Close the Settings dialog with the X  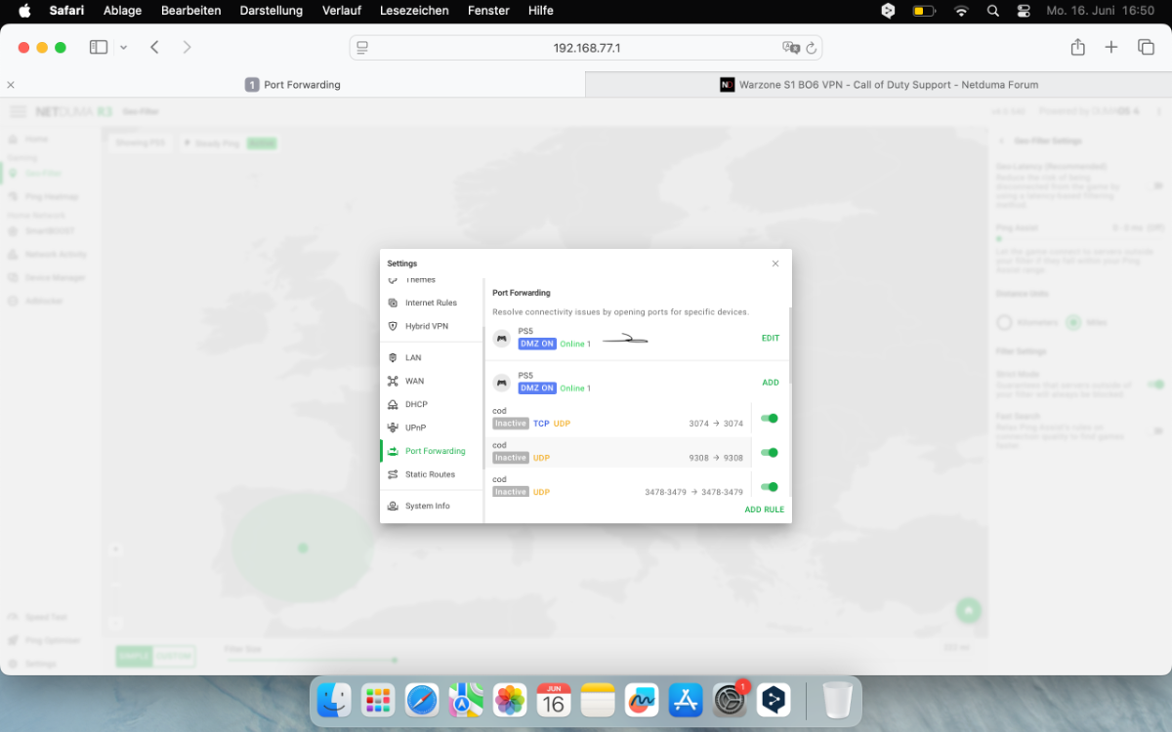(x=775, y=264)
